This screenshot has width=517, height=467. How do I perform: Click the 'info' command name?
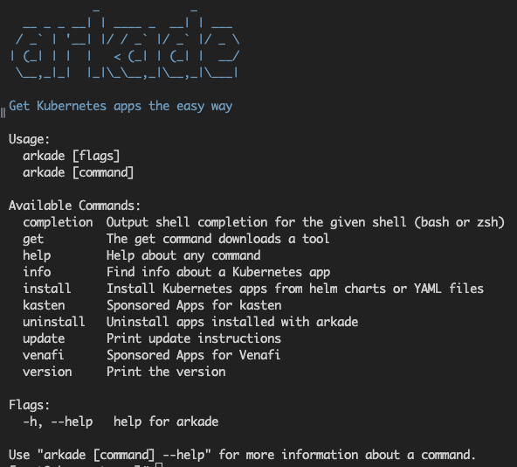37,272
